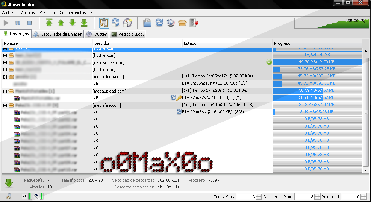
Task: Move selection to bottom with green arrow
Action: click(x=84, y=23)
